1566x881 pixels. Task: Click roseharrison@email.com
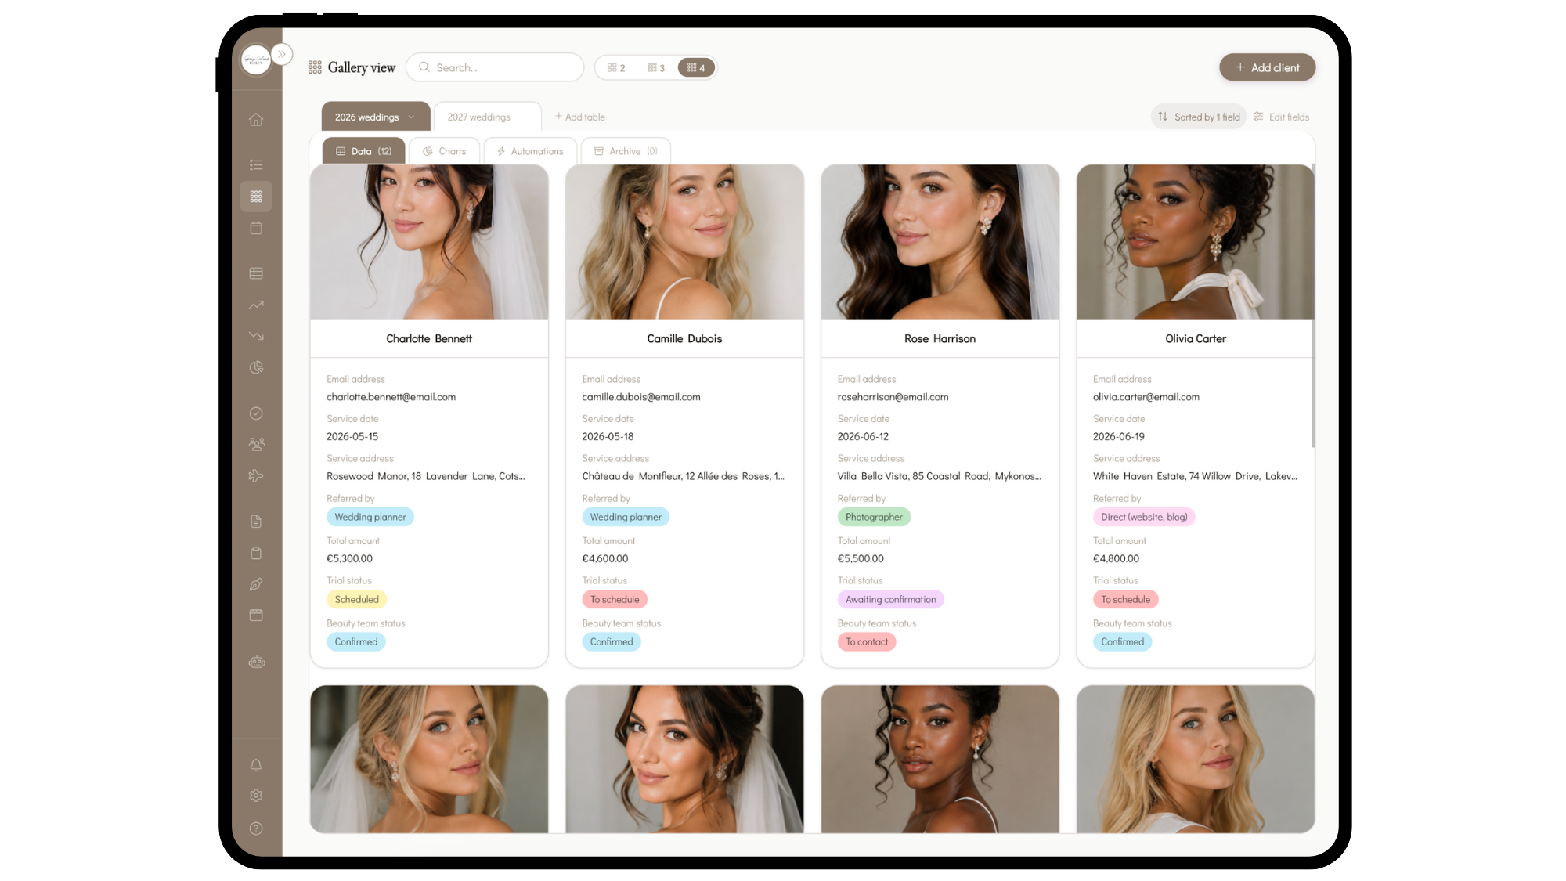coord(893,397)
